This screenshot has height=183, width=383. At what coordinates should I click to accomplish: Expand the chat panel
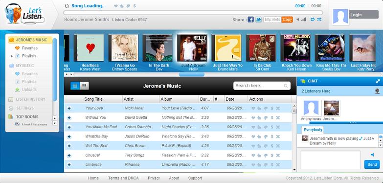378,81
